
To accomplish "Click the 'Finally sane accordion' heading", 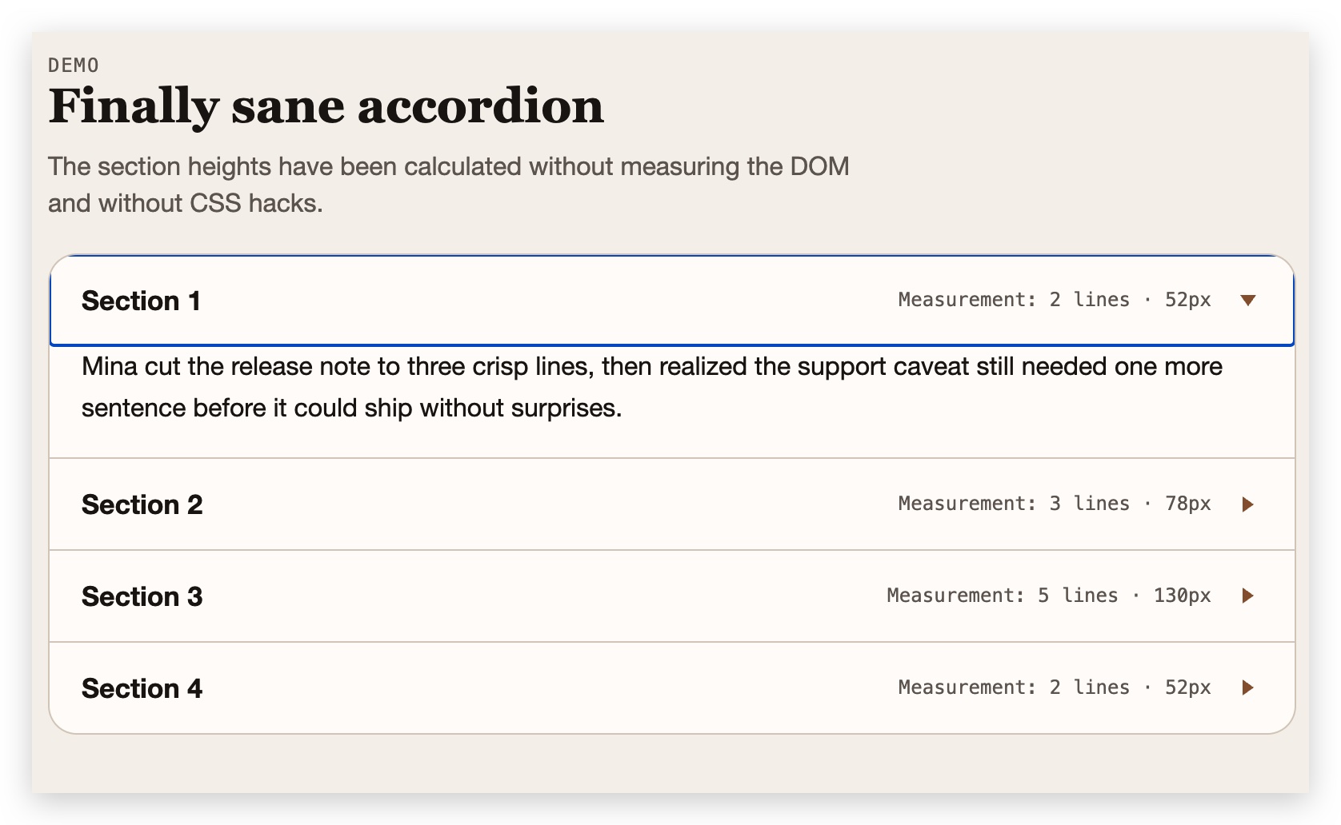I will 326,106.
